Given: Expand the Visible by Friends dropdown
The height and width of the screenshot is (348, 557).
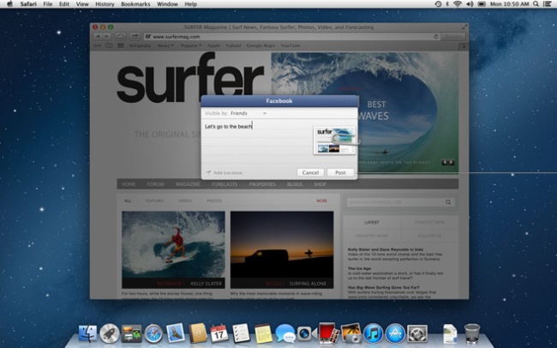Looking at the screenshot, I should tap(249, 113).
